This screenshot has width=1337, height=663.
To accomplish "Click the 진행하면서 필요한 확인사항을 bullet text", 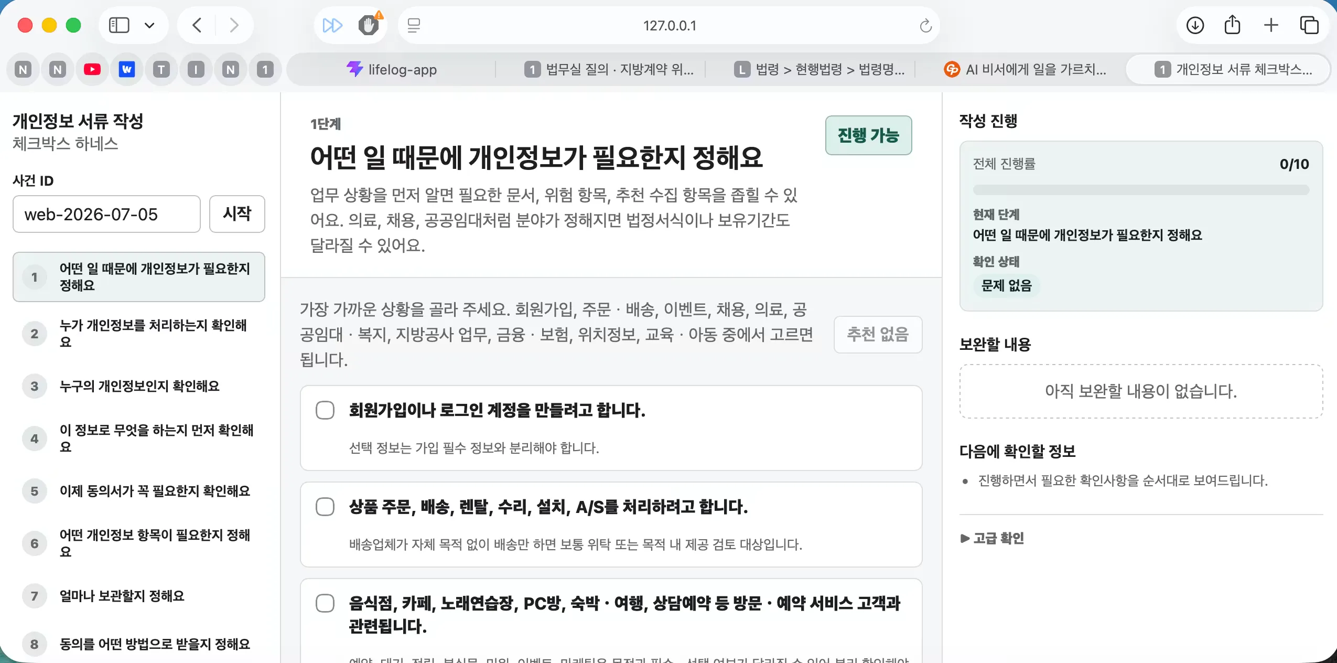I will pyautogui.click(x=1123, y=480).
